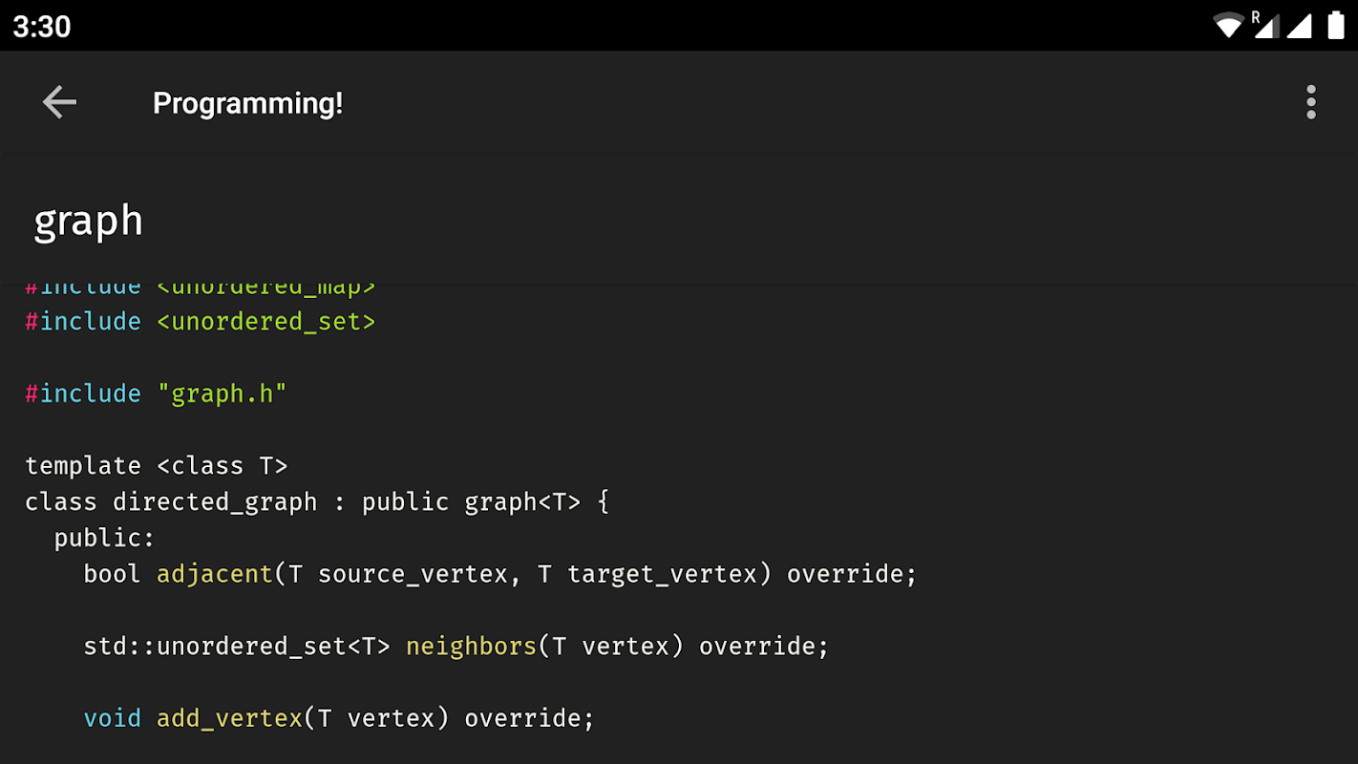The image size is (1358, 764).
Task: Click the partially hidden unordered_map include line
Action: point(201,287)
